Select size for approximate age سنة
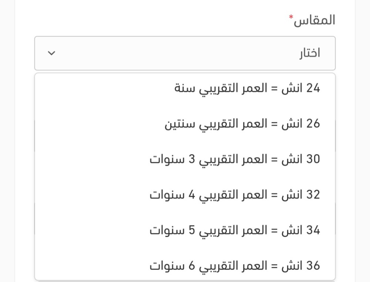The height and width of the screenshot is (282, 370). point(247,88)
